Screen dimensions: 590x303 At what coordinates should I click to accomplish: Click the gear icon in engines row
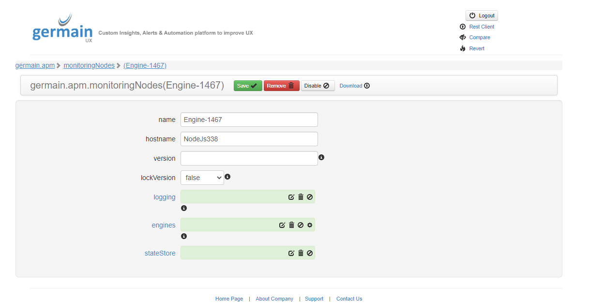[310, 225]
